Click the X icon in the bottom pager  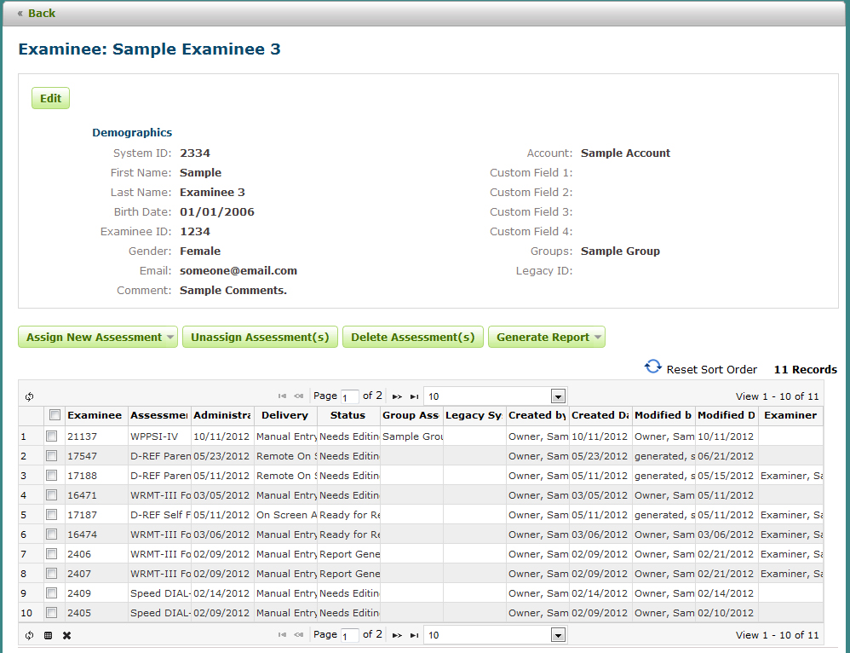point(67,635)
